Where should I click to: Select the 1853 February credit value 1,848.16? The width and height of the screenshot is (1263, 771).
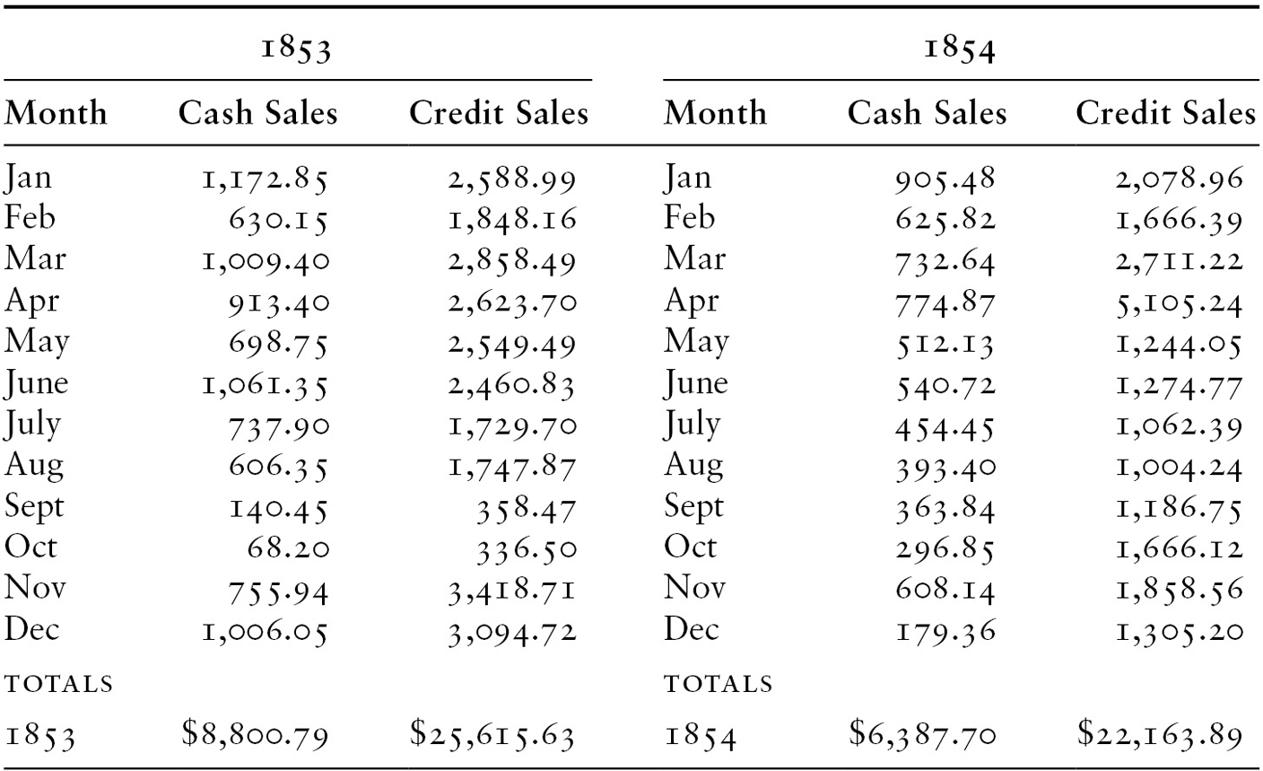(x=512, y=220)
